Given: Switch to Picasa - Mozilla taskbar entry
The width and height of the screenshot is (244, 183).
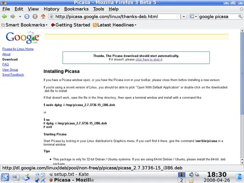Looking at the screenshot, I should point(71,180).
